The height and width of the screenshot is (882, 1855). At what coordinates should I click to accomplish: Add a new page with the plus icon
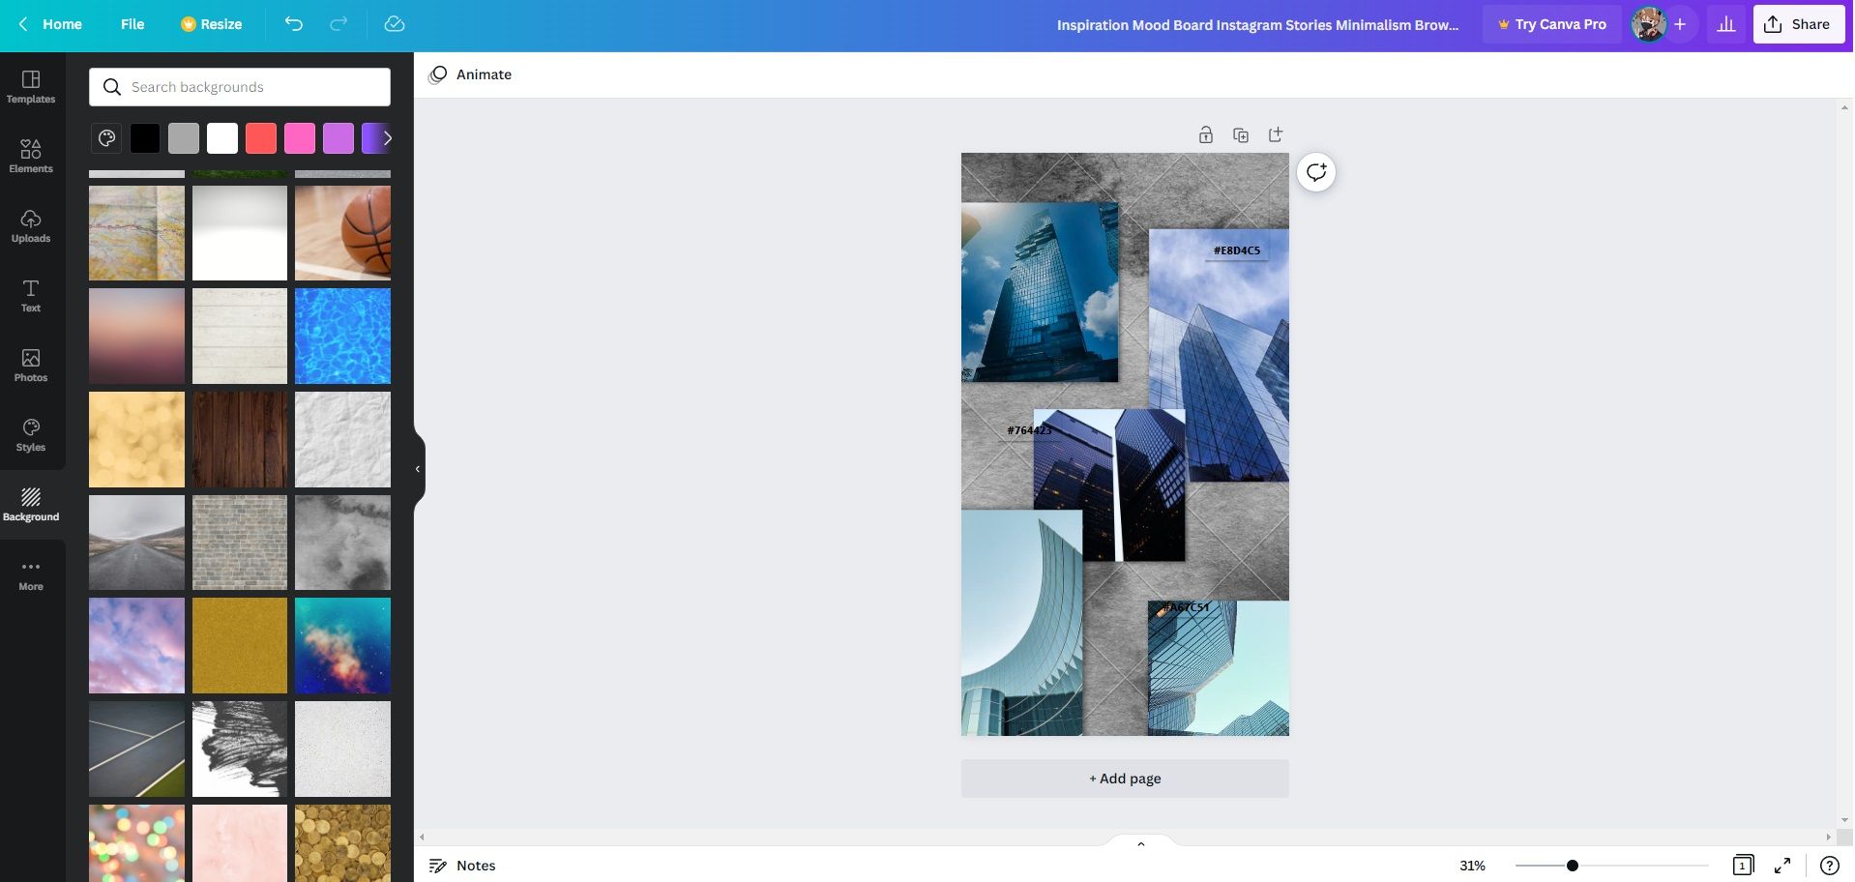(x=1276, y=134)
